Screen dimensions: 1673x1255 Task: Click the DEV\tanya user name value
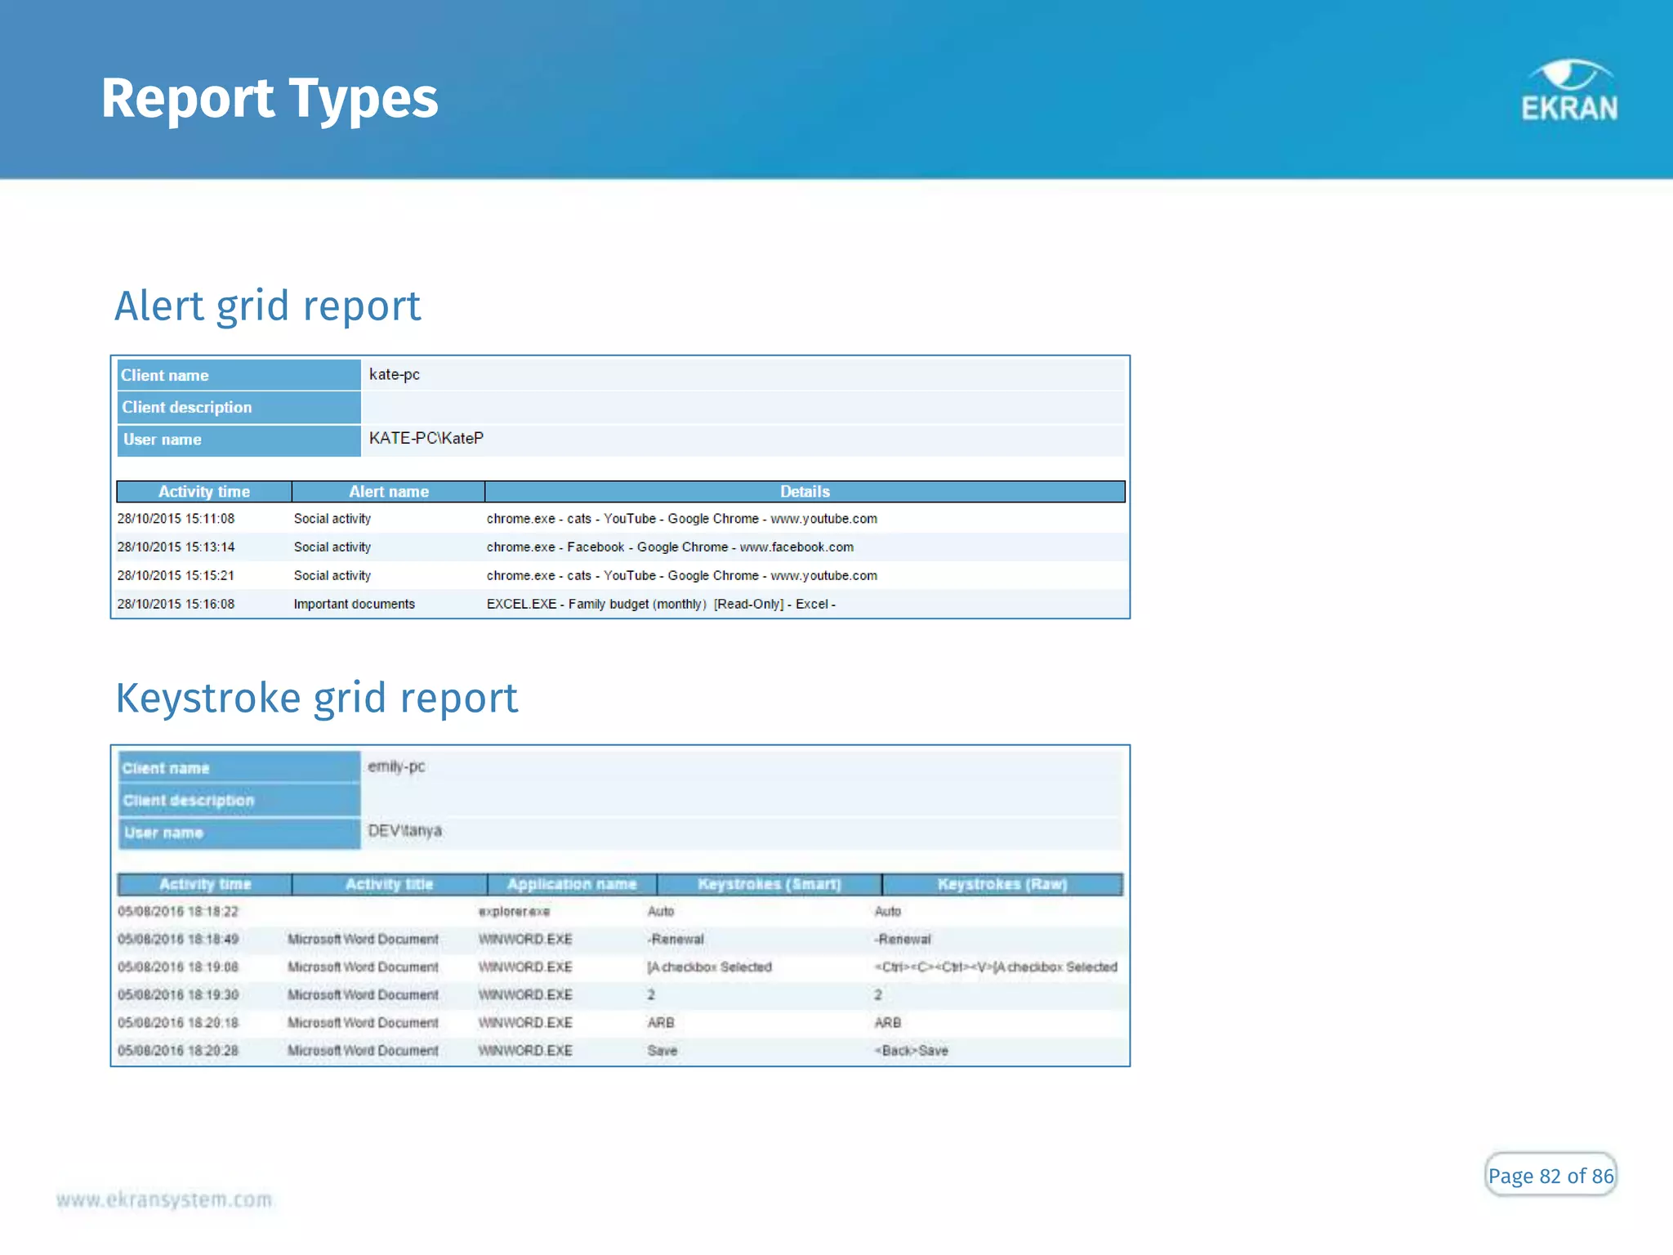pyautogui.click(x=404, y=831)
